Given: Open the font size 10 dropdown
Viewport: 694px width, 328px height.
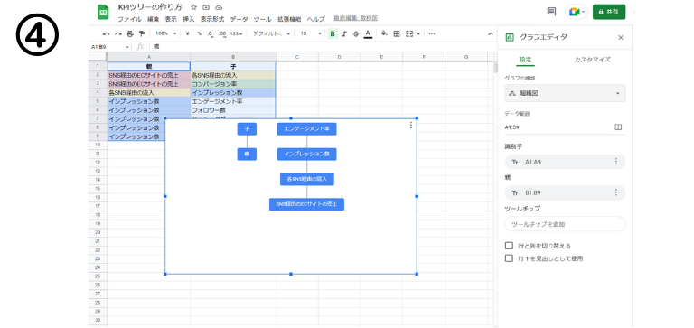Looking at the screenshot, I should 311,33.
